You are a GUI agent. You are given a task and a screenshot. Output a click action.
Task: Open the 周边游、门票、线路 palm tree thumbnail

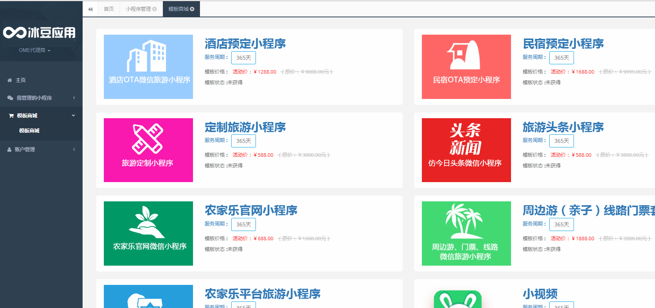pos(466,233)
